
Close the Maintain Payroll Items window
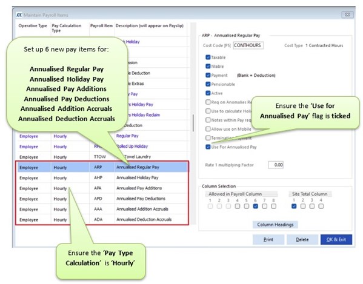(x=347, y=15)
